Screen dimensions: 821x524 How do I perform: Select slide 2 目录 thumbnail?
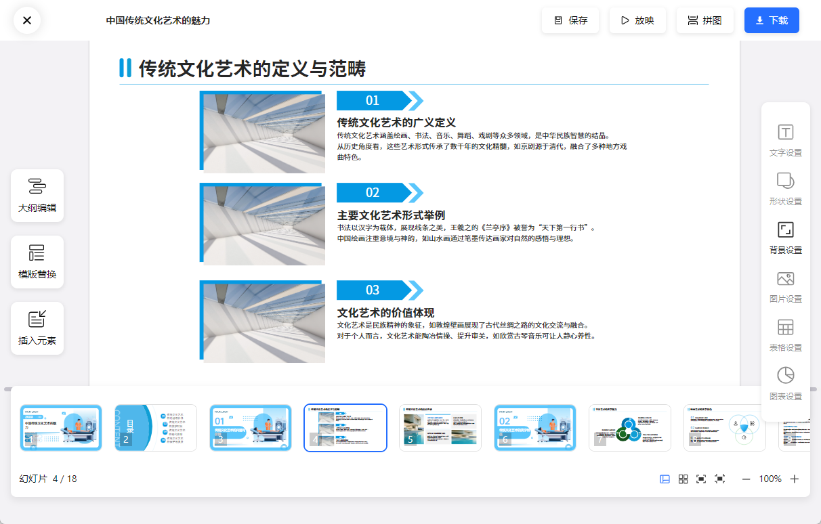pyautogui.click(x=156, y=428)
